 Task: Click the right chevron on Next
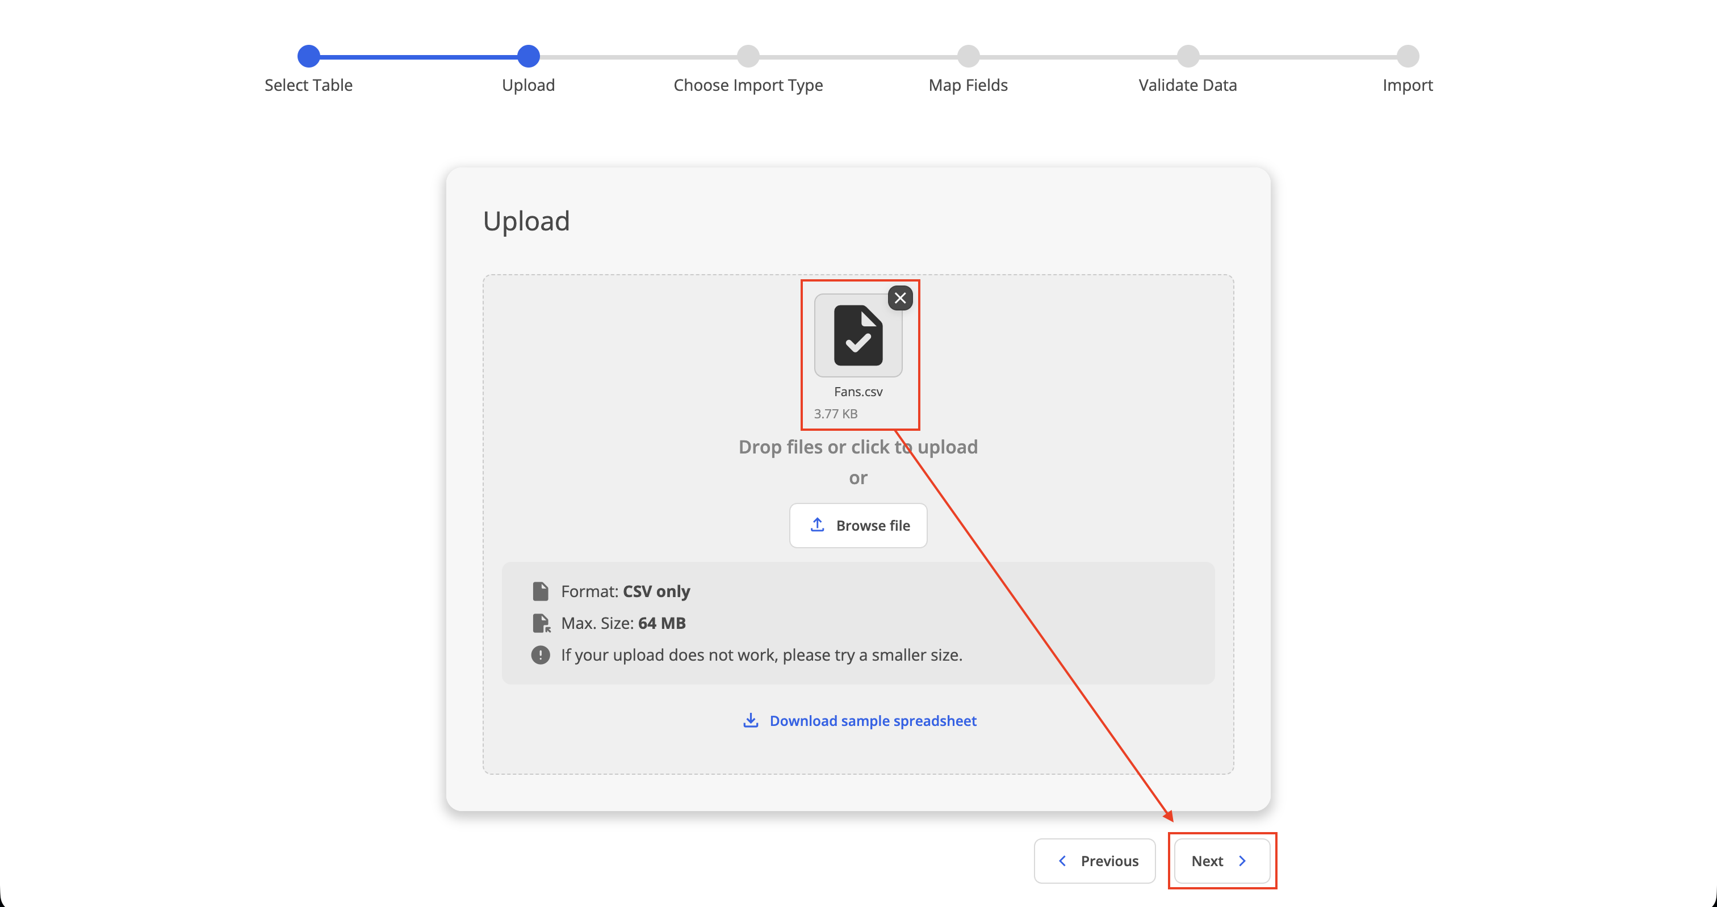(1242, 860)
